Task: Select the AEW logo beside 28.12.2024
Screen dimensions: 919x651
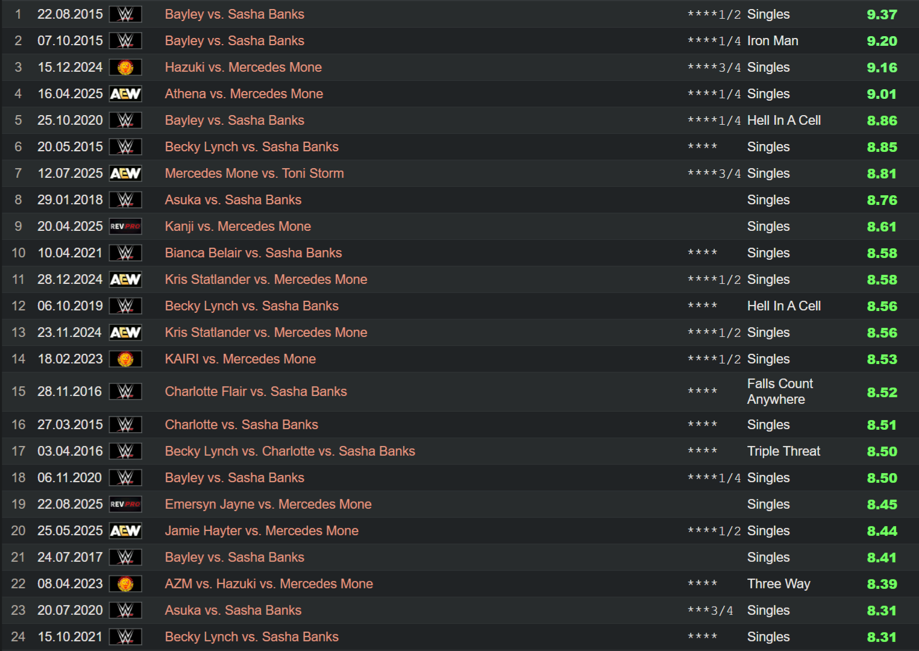Action: tap(125, 280)
